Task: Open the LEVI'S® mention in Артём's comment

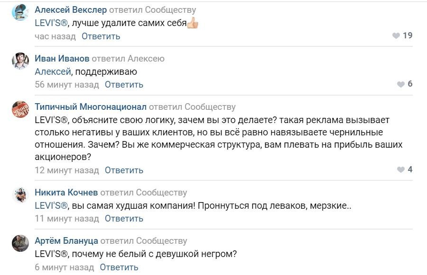Action: 51,254
